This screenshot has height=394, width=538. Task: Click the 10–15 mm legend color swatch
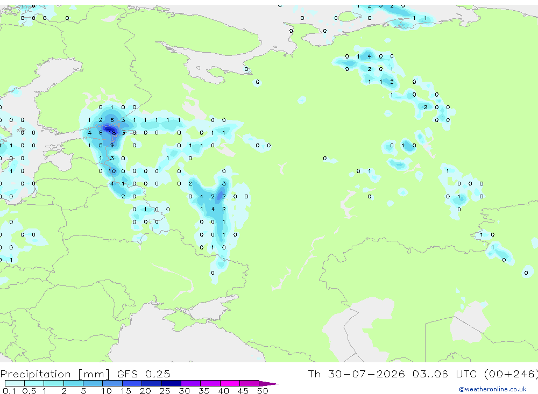coord(112,383)
